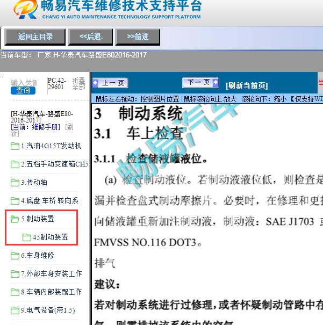Screen dimensions: 323x325
Task: Click the folder icon of 2.五档手动变速箱
Action: [15, 164]
